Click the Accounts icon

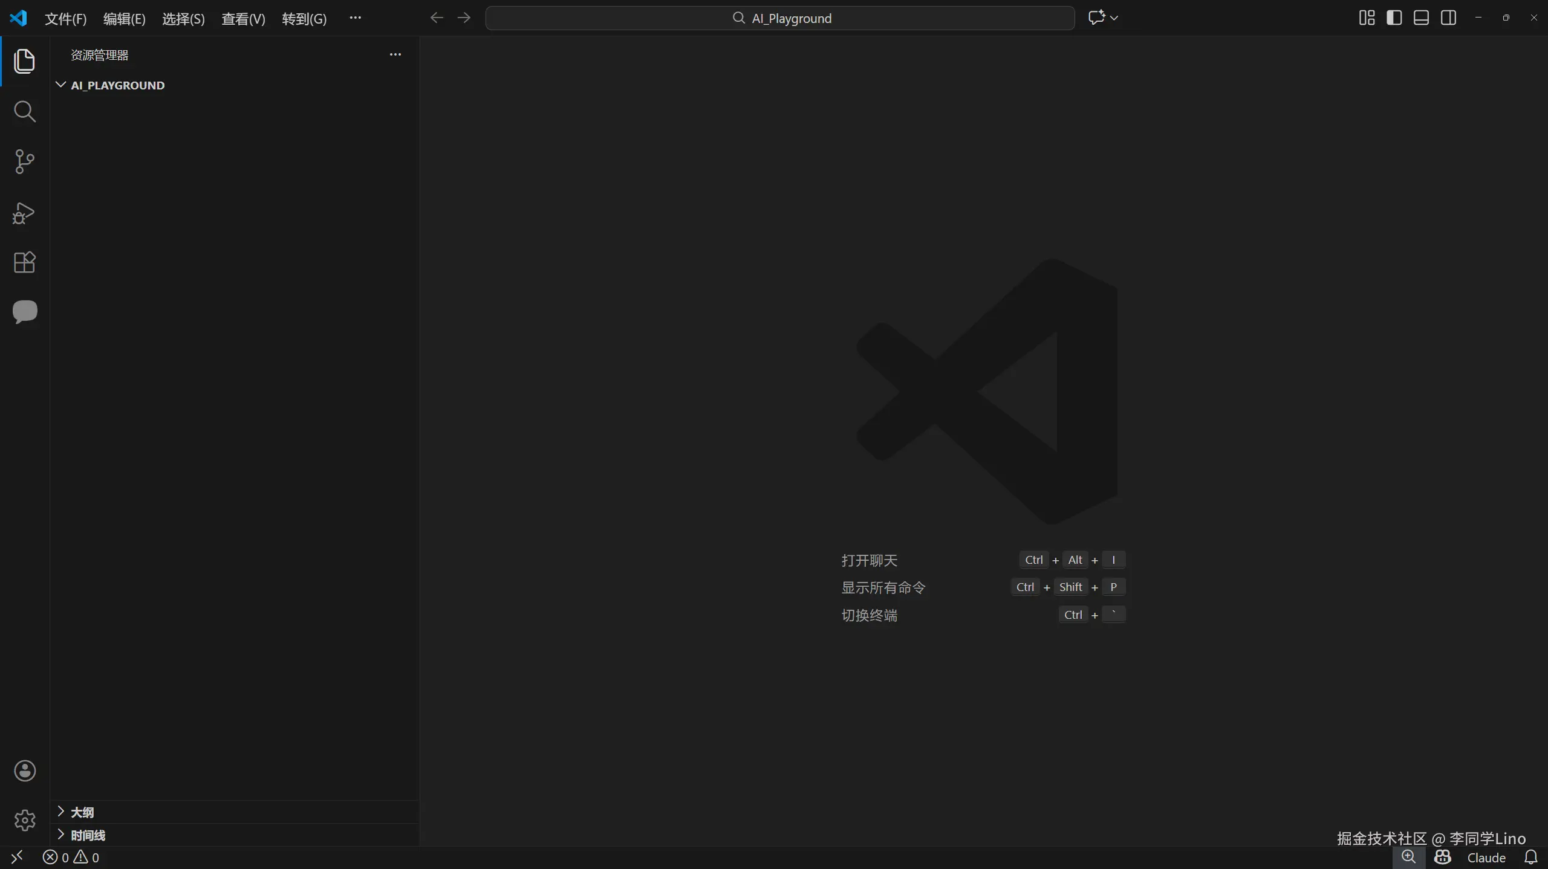tap(24, 771)
